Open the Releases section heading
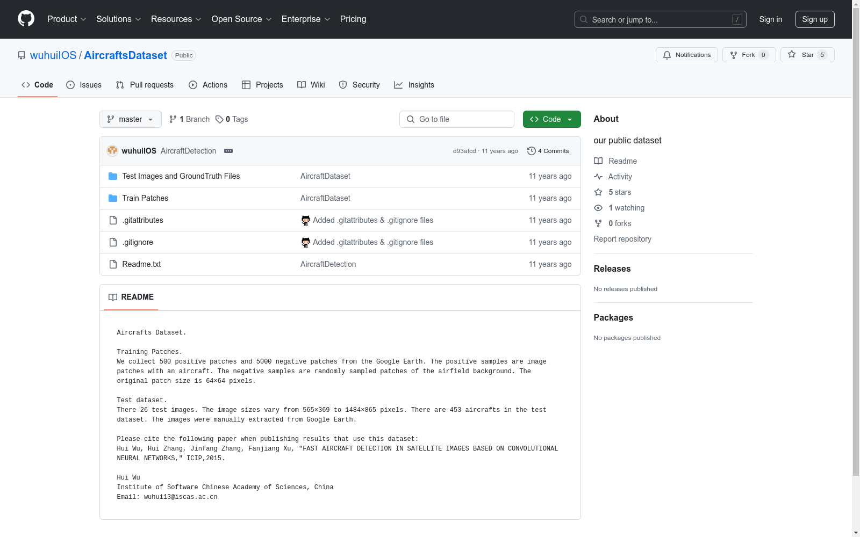This screenshot has height=537, width=860. [x=612, y=268]
